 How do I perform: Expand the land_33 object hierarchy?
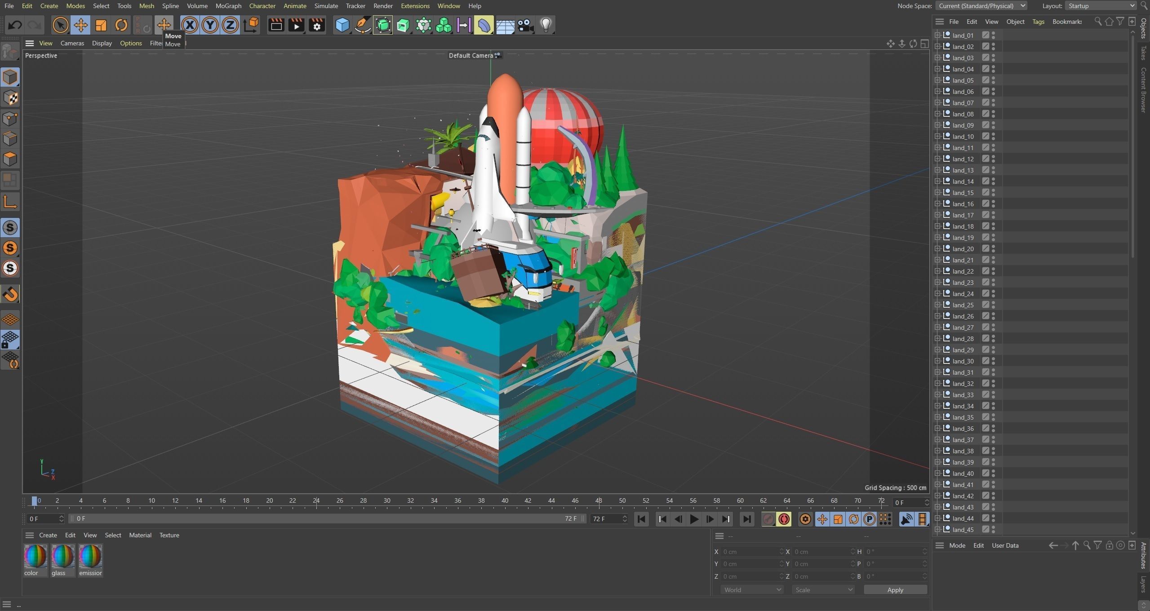pyautogui.click(x=937, y=394)
